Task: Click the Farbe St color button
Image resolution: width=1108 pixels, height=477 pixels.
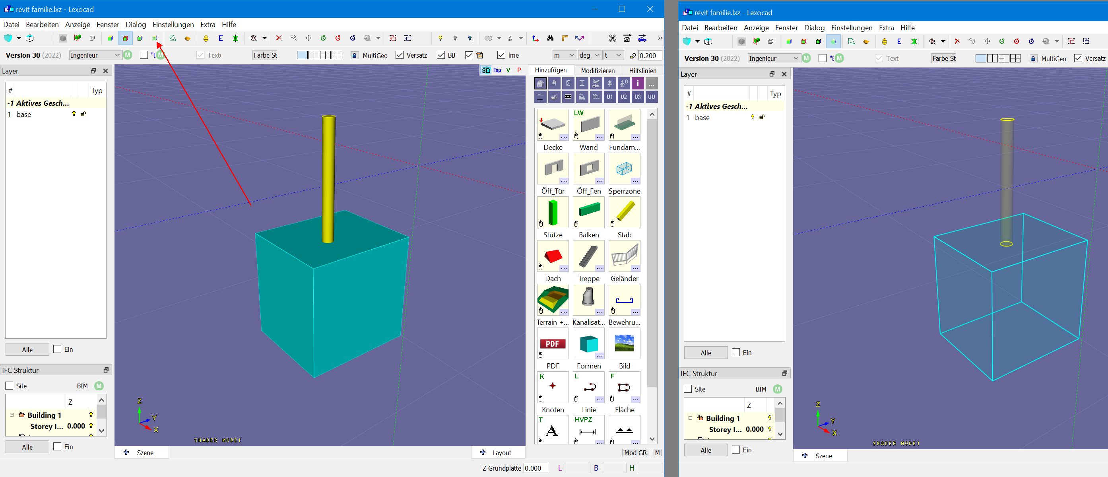Action: click(265, 55)
